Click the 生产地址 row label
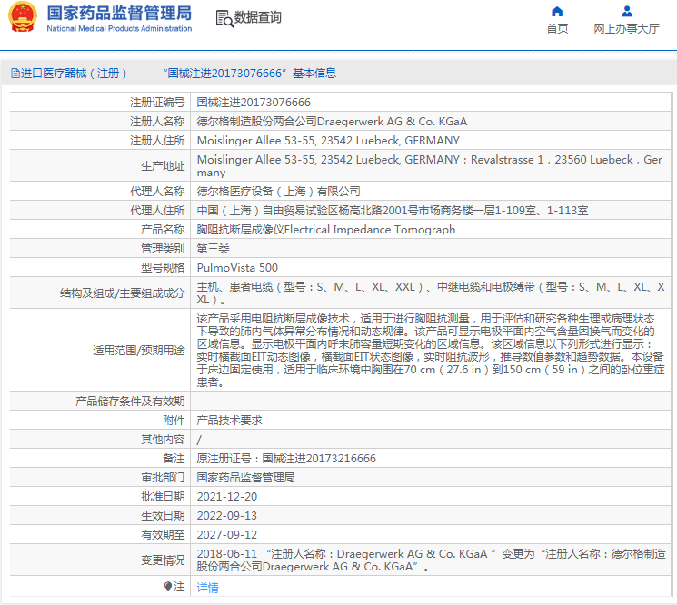This screenshot has width=677, height=605. pos(163,166)
